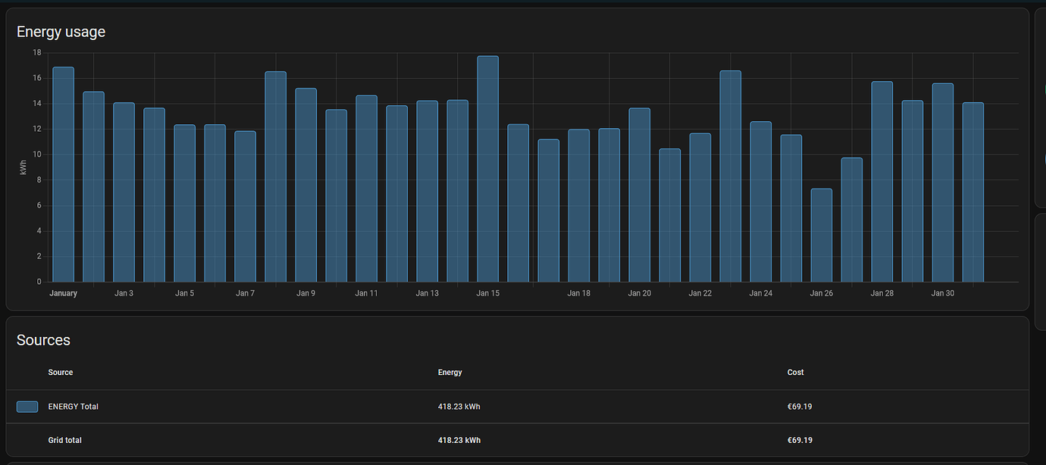Viewport: 1046px width, 465px height.
Task: Click the tallest bar on Jan 15
Action: click(487, 169)
